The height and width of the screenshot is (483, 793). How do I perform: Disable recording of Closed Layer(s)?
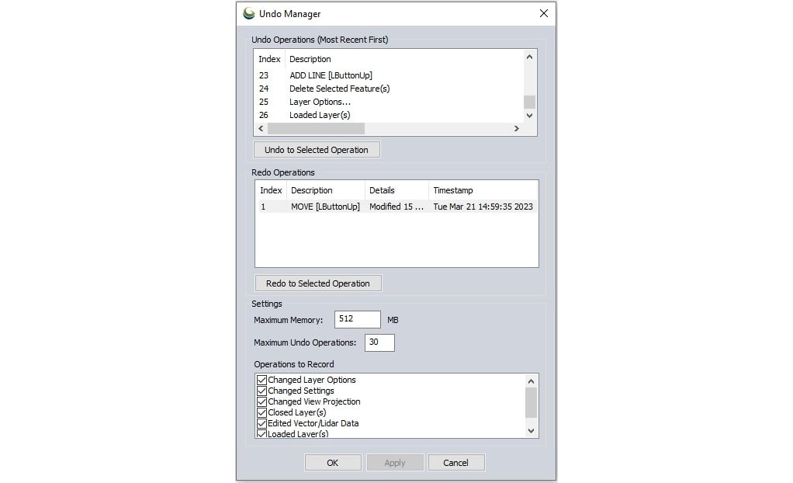coord(261,412)
